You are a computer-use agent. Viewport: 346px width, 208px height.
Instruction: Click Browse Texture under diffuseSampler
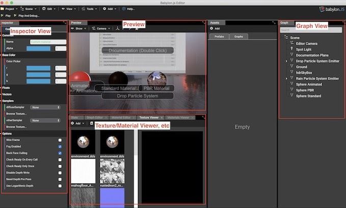(16, 114)
